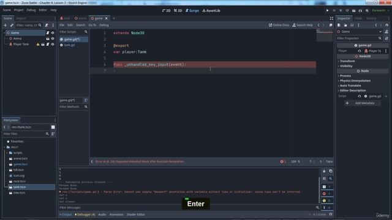Open Arena scene in editor icon
392x220 pixels.
[48, 38]
